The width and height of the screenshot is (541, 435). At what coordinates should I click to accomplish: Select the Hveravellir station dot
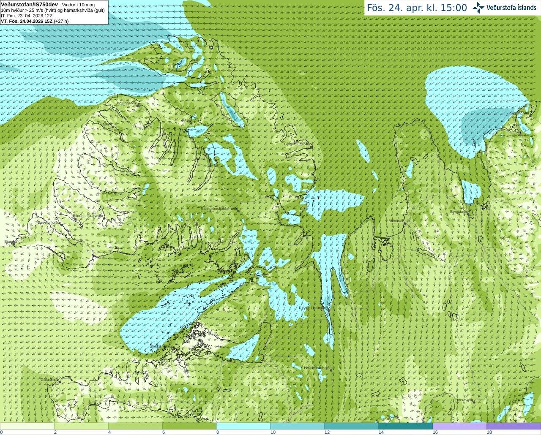(x=474, y=402)
